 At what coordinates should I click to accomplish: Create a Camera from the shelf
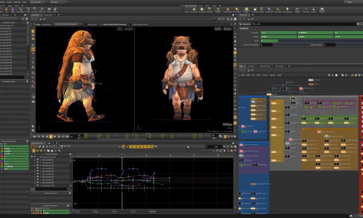tap(187, 10)
